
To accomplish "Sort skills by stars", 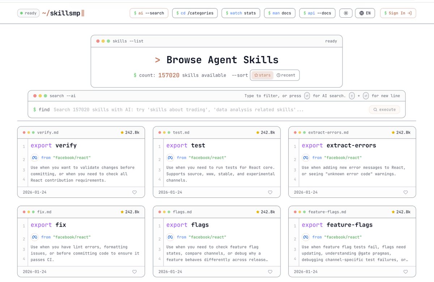I will tap(262, 75).
